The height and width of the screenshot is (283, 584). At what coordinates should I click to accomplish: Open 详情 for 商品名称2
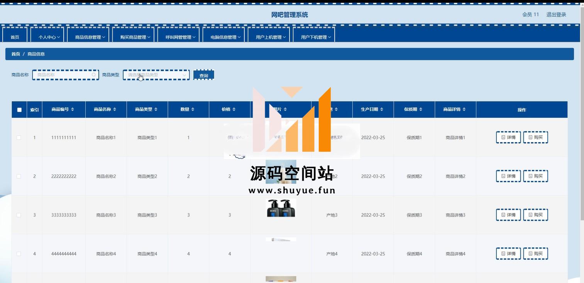[x=508, y=176]
